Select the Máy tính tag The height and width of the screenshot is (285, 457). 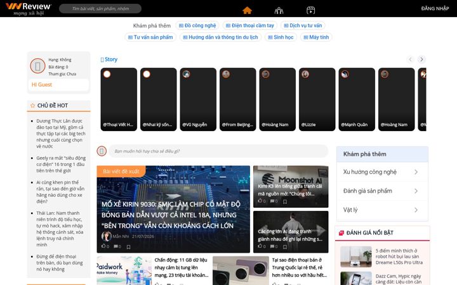point(316,37)
